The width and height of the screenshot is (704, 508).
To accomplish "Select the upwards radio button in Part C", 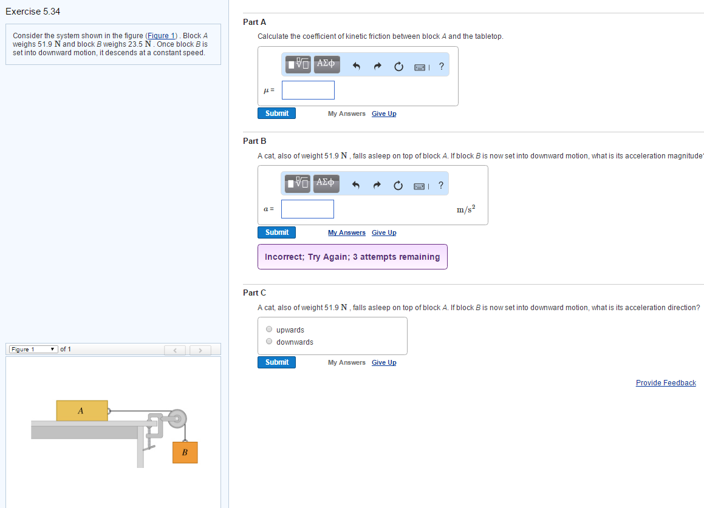I will point(269,328).
